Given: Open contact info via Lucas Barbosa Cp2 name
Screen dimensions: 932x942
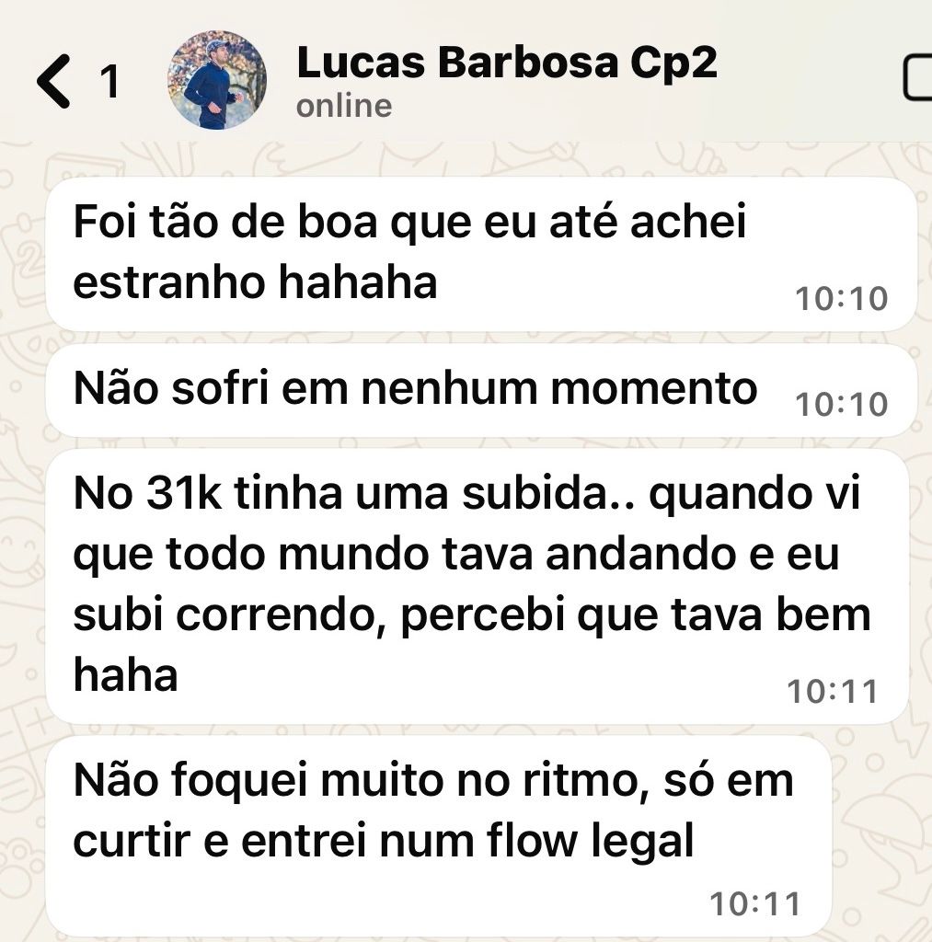Looking at the screenshot, I should pyautogui.click(x=507, y=63).
